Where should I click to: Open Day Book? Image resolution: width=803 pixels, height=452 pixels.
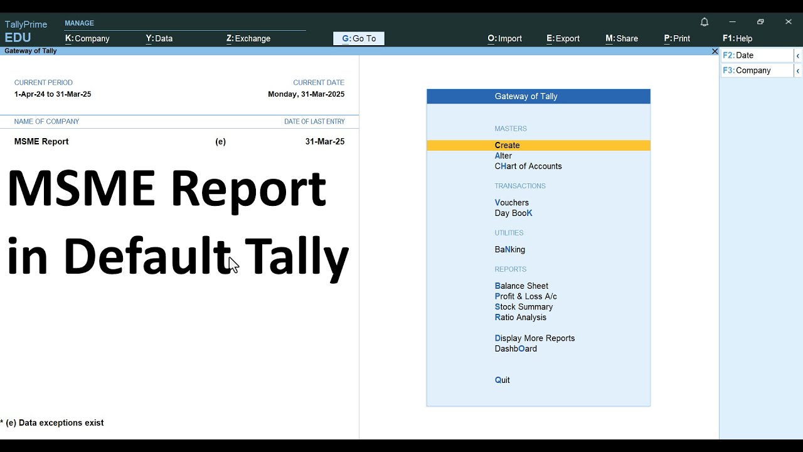[x=514, y=213]
